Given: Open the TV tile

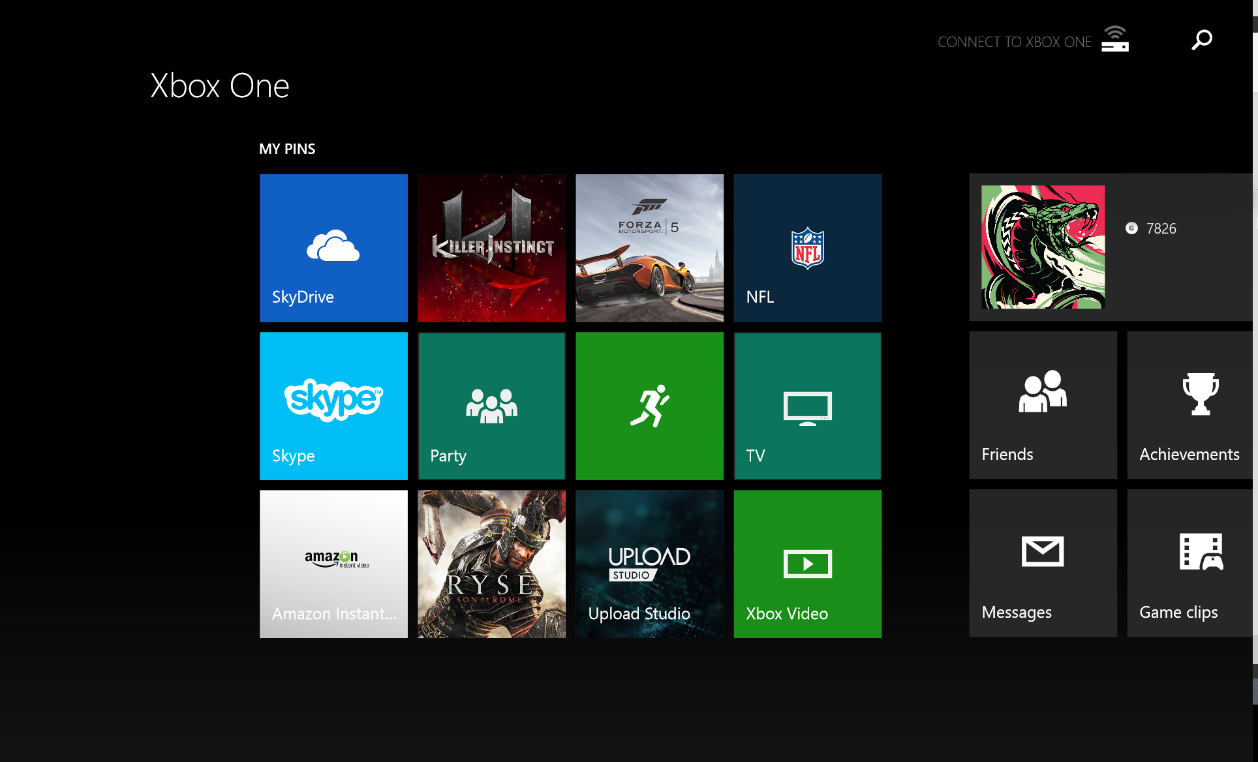Looking at the screenshot, I should (x=807, y=406).
